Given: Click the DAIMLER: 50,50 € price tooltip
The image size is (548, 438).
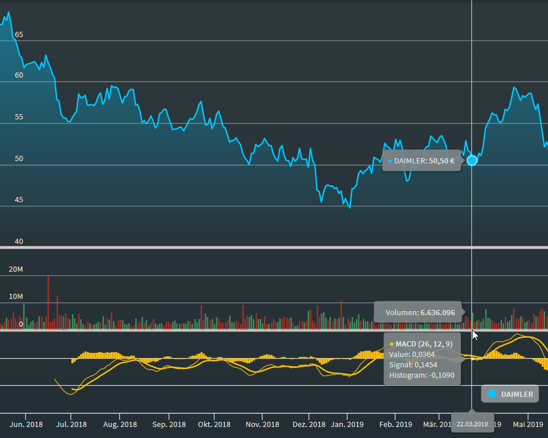Looking at the screenshot, I should 422,160.
